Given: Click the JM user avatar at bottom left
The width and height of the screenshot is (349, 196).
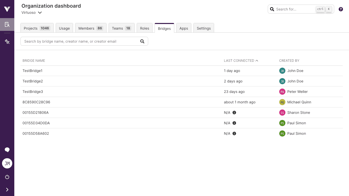Looking at the screenshot, I should (x=7, y=163).
